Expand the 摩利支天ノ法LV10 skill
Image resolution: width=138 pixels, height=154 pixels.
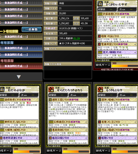tap(37, 122)
